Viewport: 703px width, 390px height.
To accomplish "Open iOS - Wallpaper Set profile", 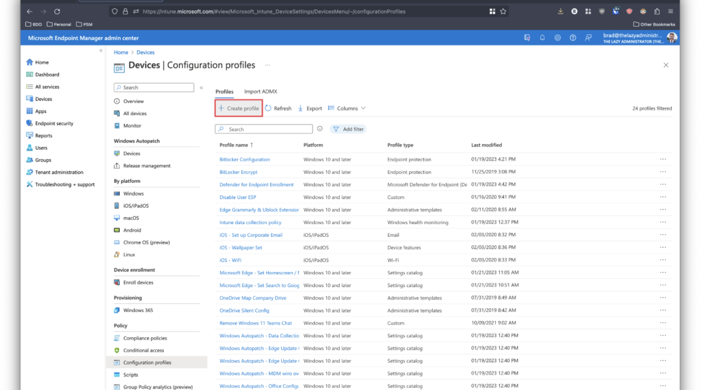I will pos(240,247).
